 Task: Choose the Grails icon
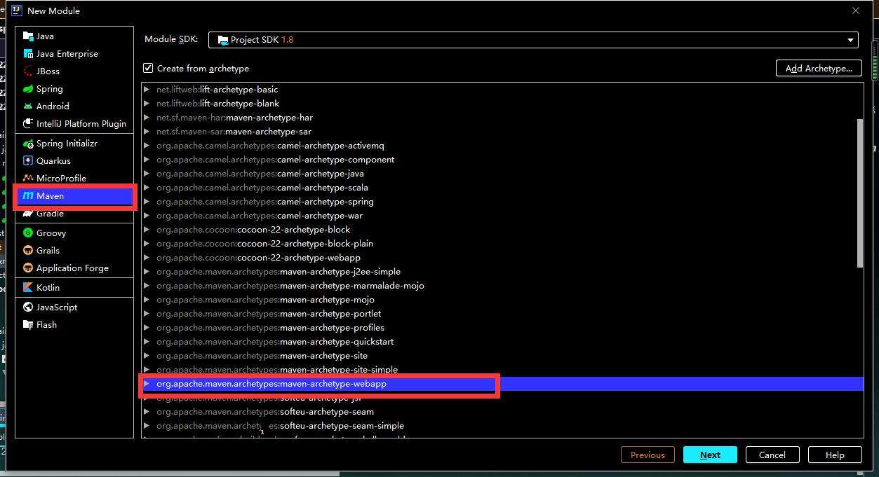tap(28, 251)
